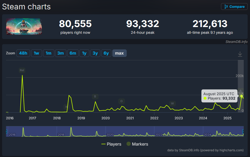Open the highcharts.com data credit link
Screen dimensions: 250x157
pos(205,150)
